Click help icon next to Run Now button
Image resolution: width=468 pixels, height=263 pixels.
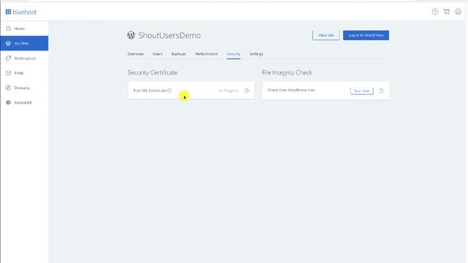coord(381,91)
